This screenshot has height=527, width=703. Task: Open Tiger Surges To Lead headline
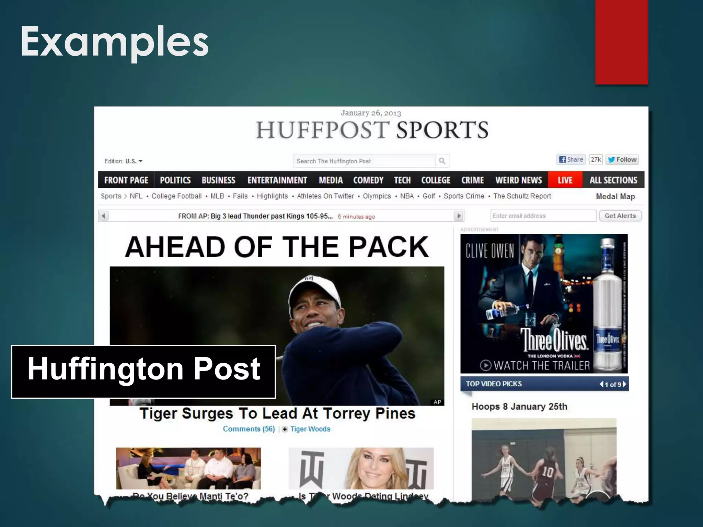point(277,413)
